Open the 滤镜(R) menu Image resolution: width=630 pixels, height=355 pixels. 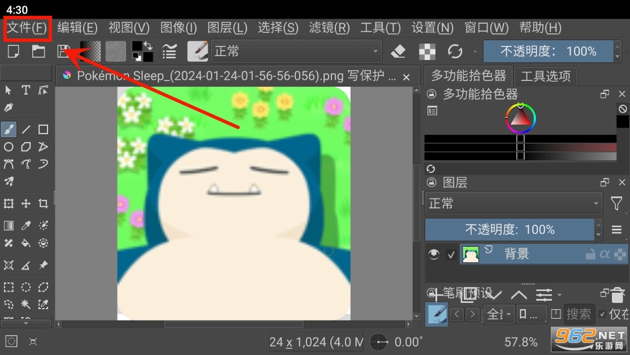(x=329, y=28)
